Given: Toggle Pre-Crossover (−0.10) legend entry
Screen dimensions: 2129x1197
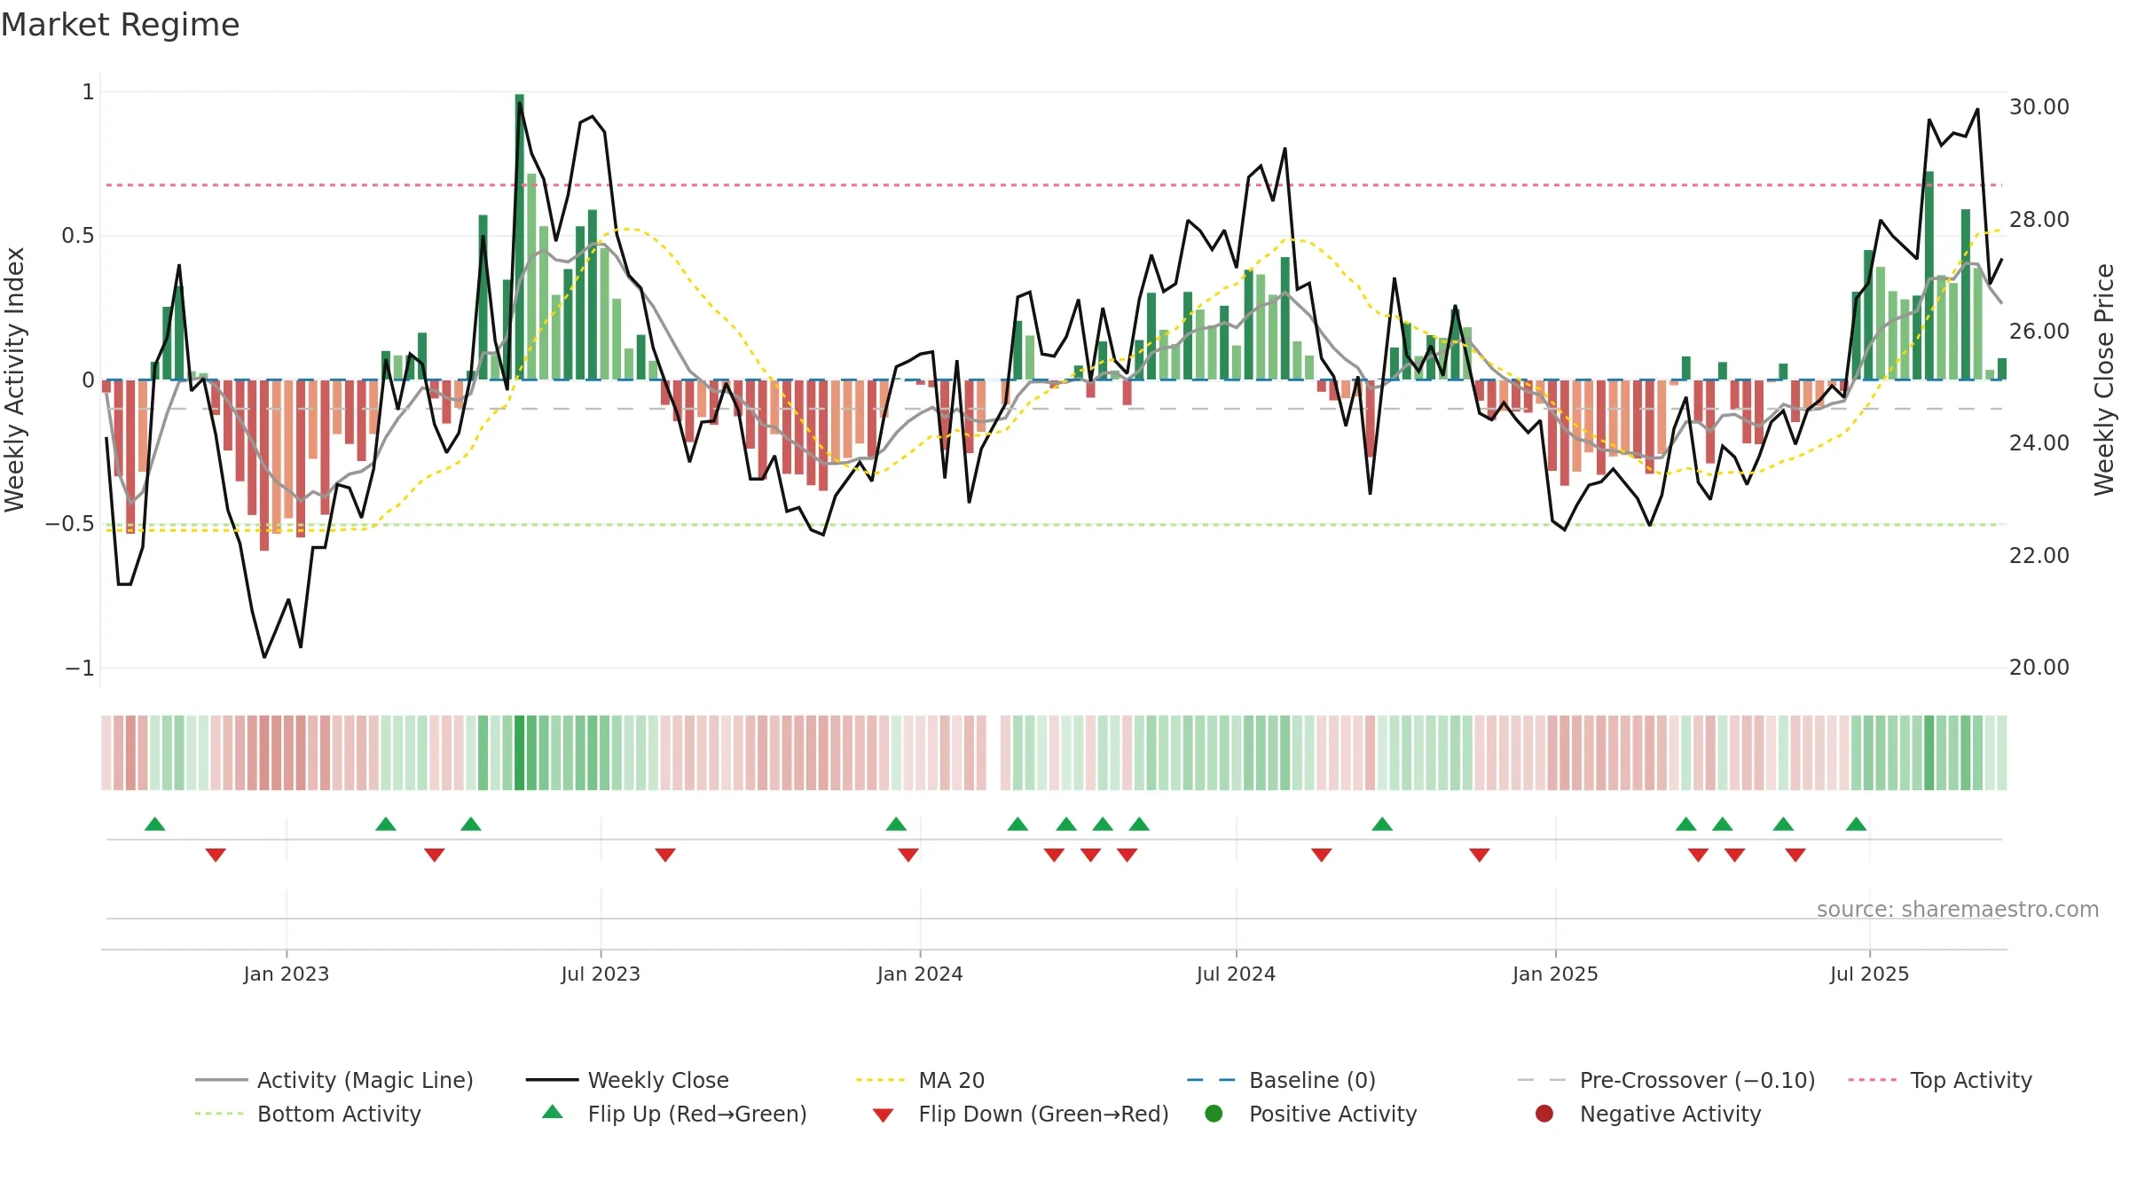Looking at the screenshot, I should (x=1667, y=1080).
